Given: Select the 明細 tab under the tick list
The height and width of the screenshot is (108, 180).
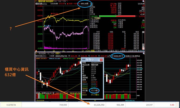Looking at the screenshot, I should [x=93, y=51].
